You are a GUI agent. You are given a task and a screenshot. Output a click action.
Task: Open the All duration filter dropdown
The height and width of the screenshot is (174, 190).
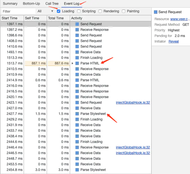coord(45,11)
